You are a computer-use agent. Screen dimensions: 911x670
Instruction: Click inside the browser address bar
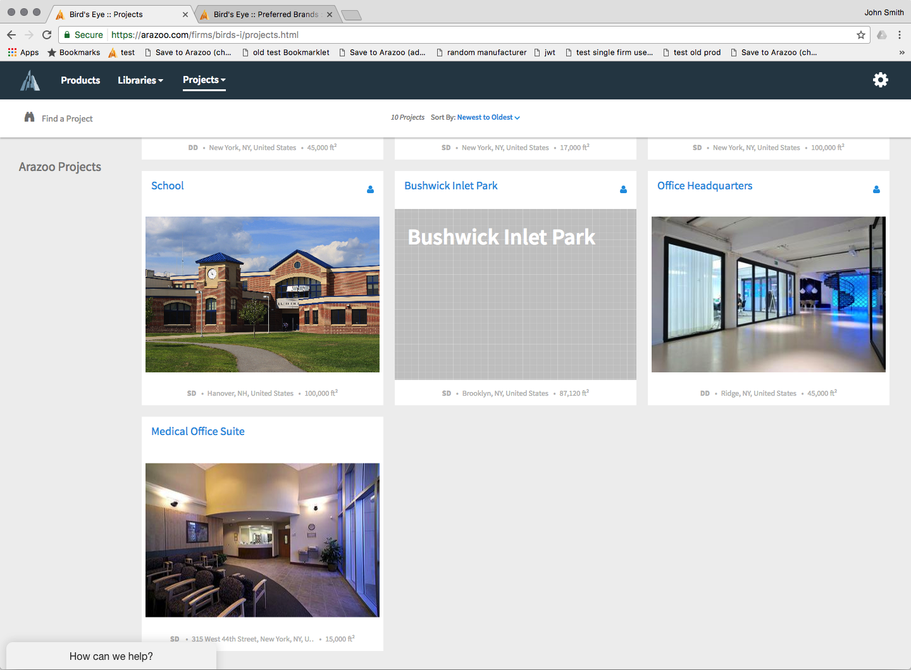coord(380,35)
